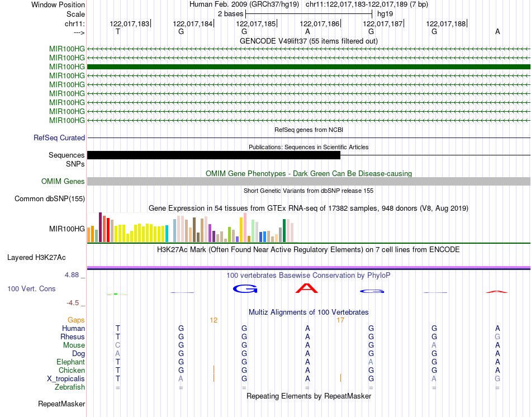Image resolution: width=531 pixels, height=417 pixels.
Task: Click the 100 Vert. Cons label
Action: tap(31, 289)
